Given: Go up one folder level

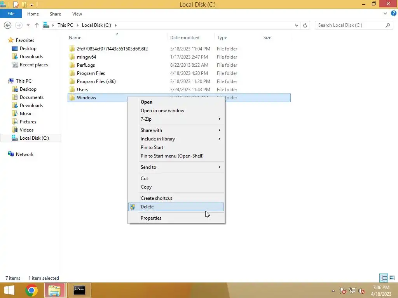Looking at the screenshot, I should click(x=37, y=25).
